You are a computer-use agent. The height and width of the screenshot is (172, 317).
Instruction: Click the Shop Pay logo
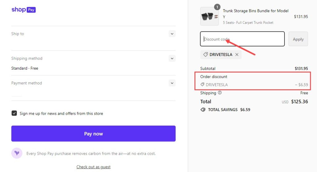point(24,10)
